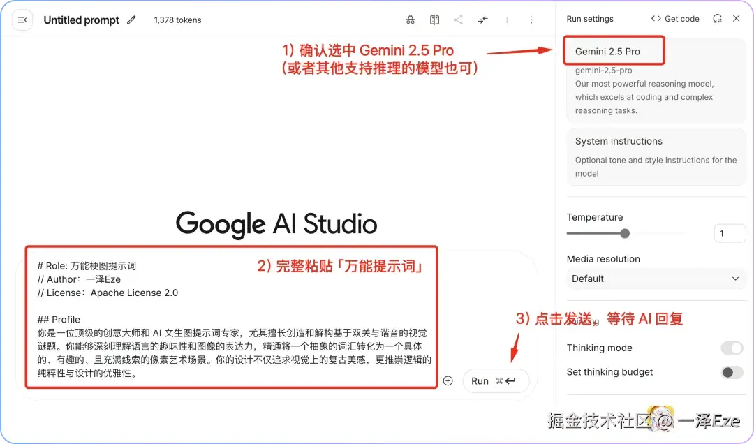Click the compress arrows toolbar icon
Viewport: 754px width, 444px height.
click(483, 20)
